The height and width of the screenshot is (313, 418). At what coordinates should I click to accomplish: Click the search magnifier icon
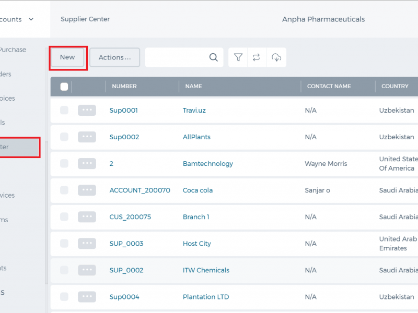pyautogui.click(x=213, y=57)
